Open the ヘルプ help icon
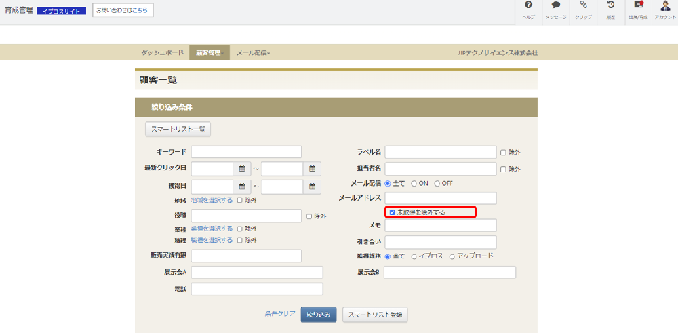 click(528, 5)
